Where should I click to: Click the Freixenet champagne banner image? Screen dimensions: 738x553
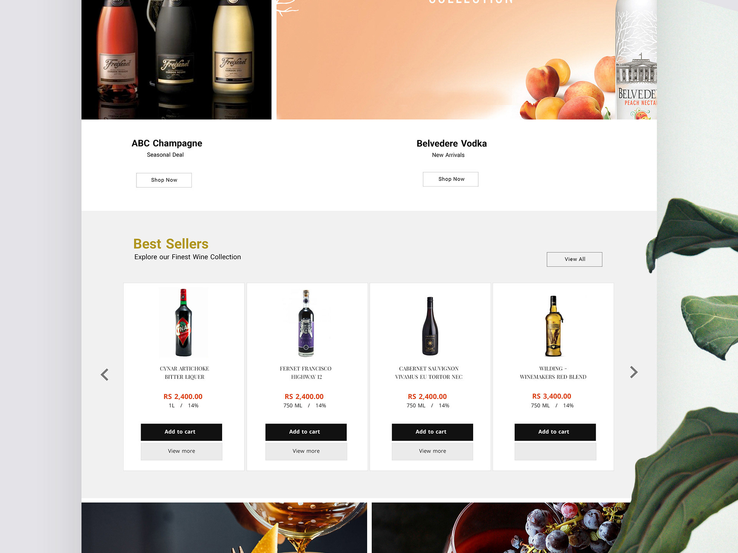click(x=176, y=60)
